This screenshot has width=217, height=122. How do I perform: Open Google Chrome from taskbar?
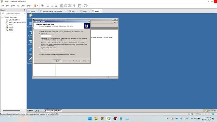(102, 119)
